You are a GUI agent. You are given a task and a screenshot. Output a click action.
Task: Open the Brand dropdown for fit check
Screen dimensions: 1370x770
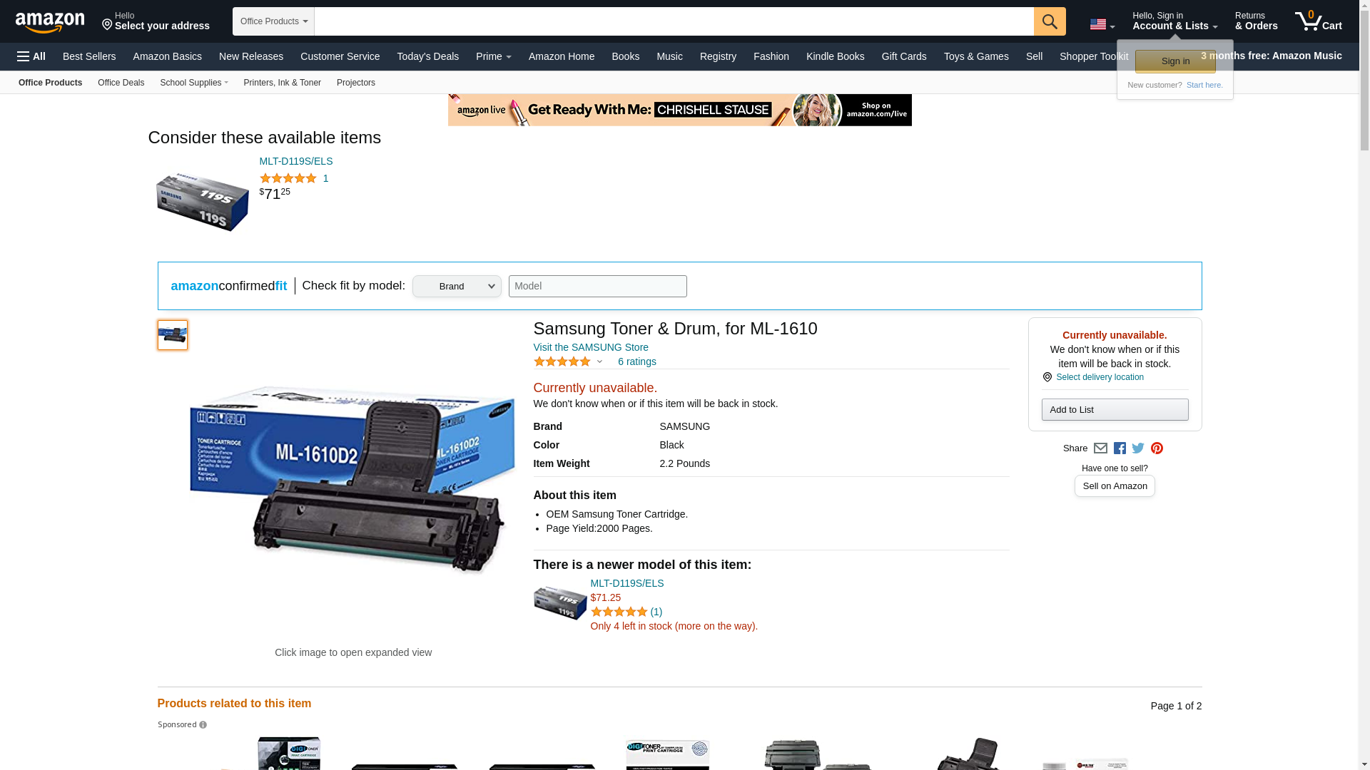457,286
